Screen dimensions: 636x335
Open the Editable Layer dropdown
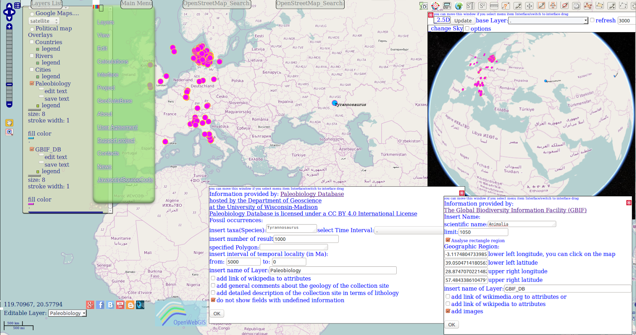coord(68,313)
